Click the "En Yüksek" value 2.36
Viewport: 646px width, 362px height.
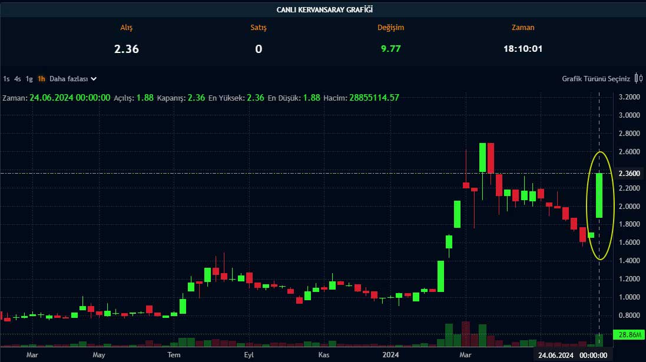coord(256,98)
